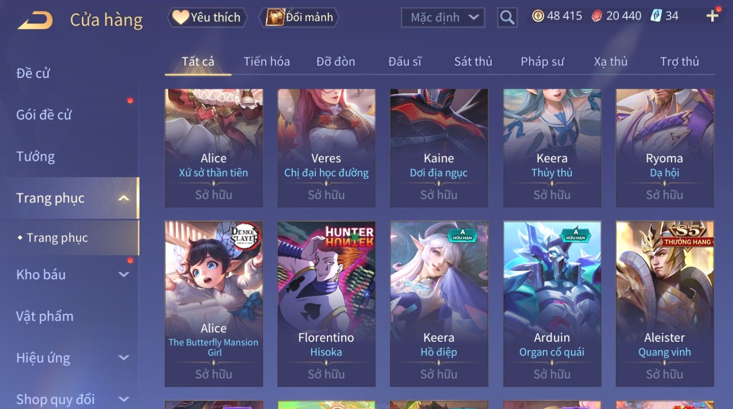Click the plus icon to add currency
Image resolution: width=733 pixels, height=409 pixels.
pyautogui.click(x=712, y=16)
